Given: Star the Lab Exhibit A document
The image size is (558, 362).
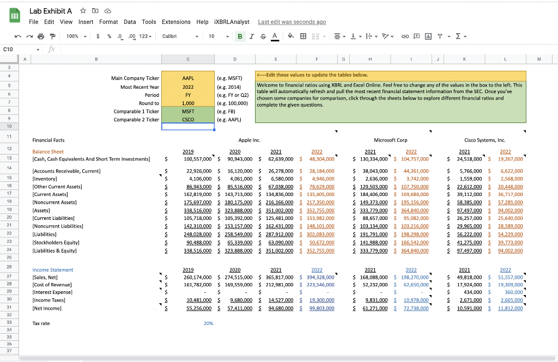Looking at the screenshot, I should pyautogui.click(x=83, y=11).
